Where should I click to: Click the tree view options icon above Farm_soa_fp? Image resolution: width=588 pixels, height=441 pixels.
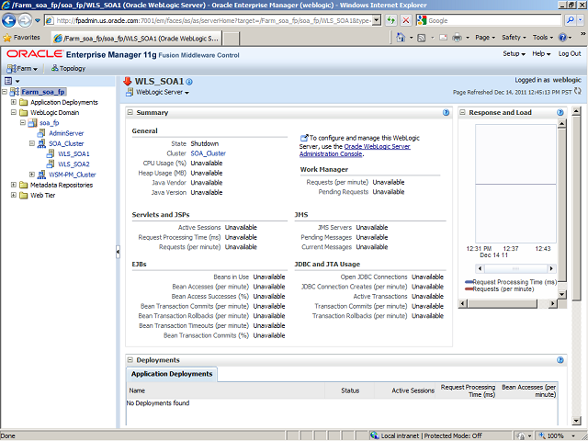pyautogui.click(x=7, y=81)
